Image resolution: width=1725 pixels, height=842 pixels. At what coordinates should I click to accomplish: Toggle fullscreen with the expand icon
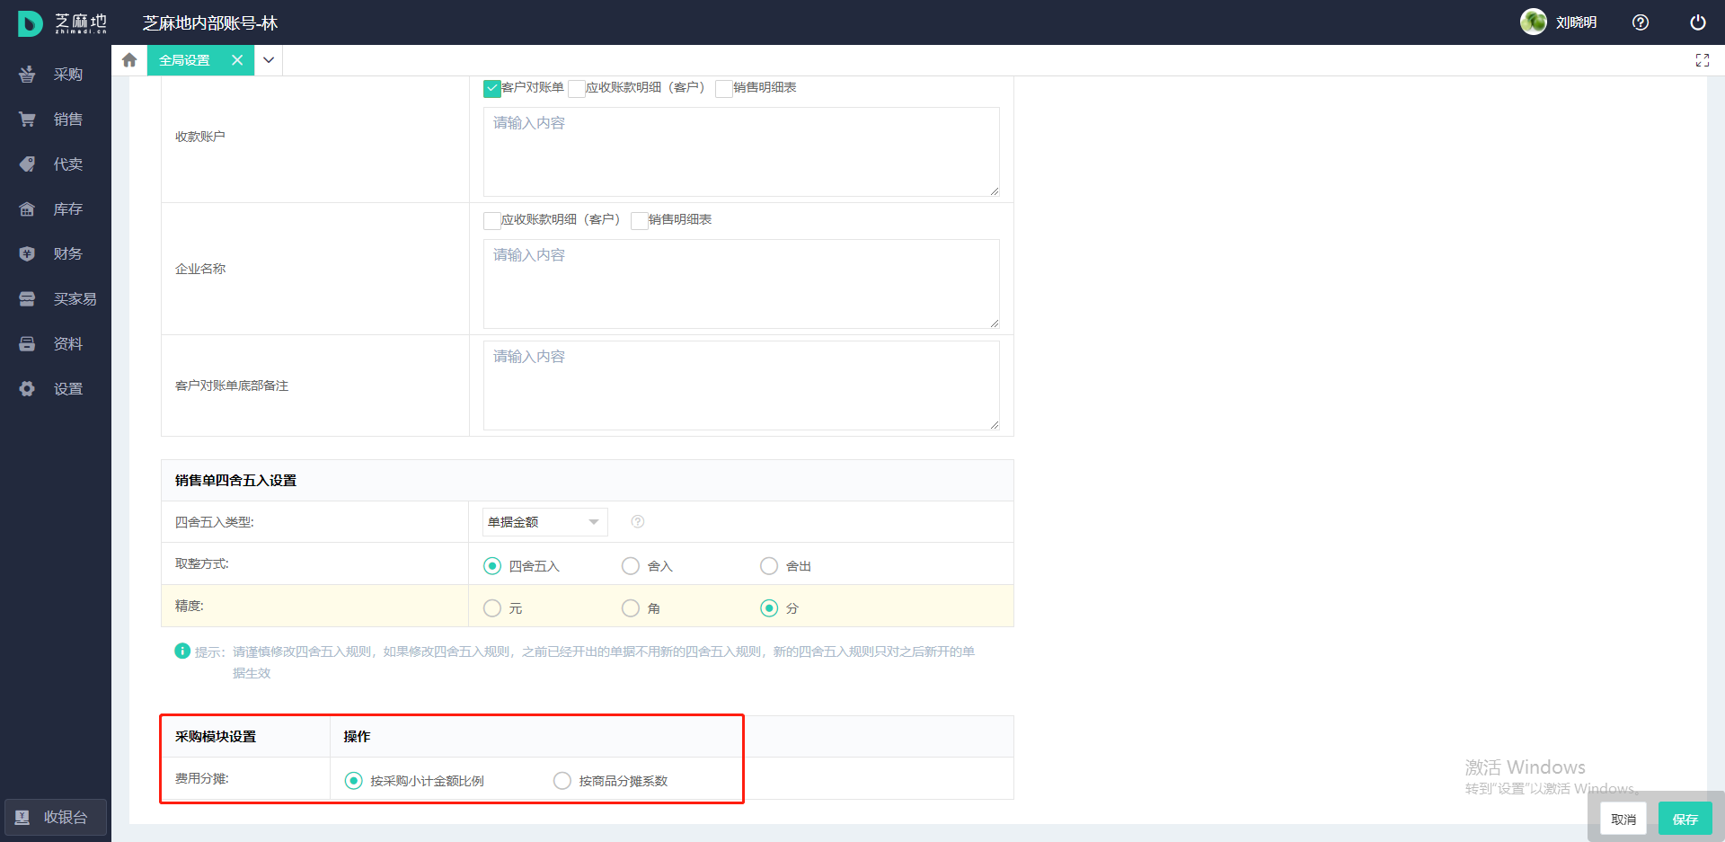pyautogui.click(x=1703, y=60)
